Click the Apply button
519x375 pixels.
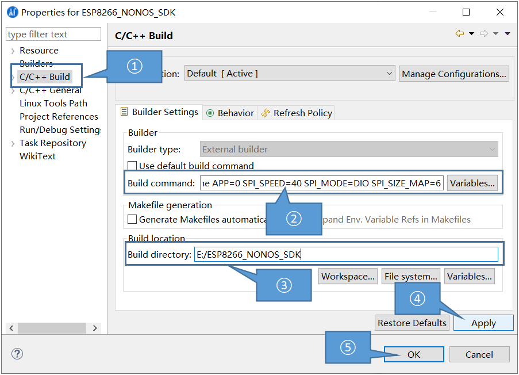point(483,323)
